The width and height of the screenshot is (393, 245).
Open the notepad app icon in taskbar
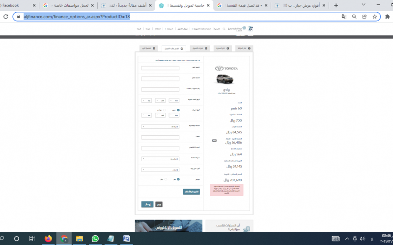[111, 239]
